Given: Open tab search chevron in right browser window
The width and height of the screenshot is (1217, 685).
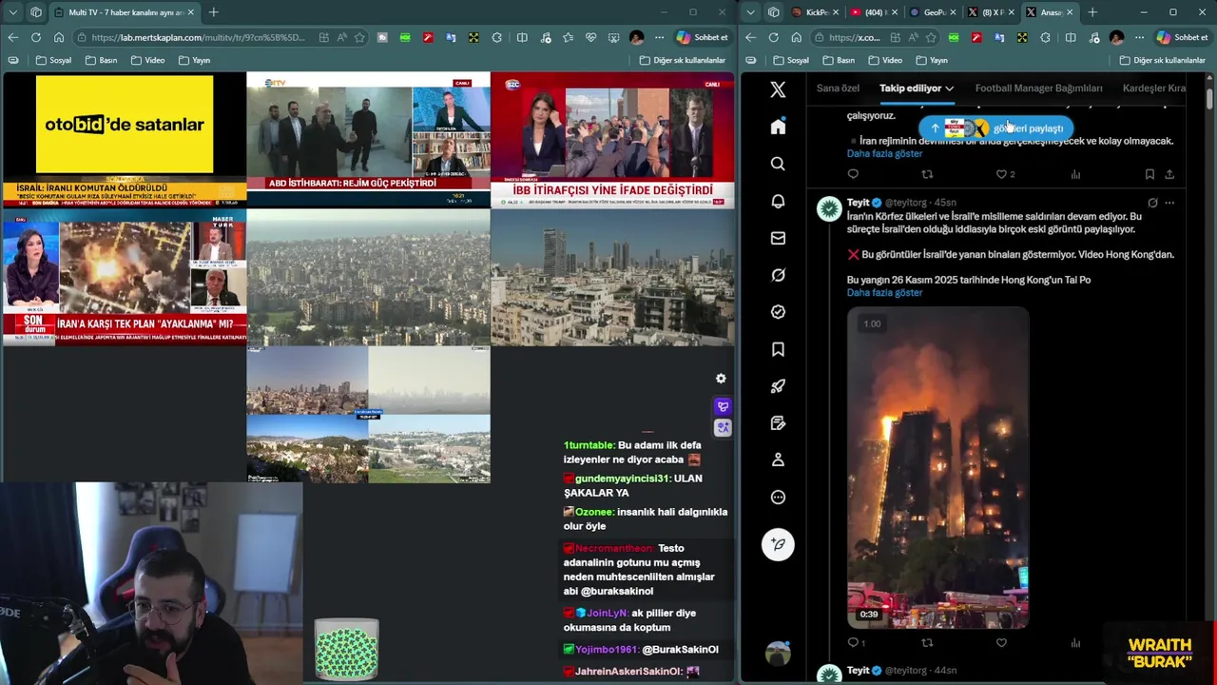Looking at the screenshot, I should [x=751, y=12].
